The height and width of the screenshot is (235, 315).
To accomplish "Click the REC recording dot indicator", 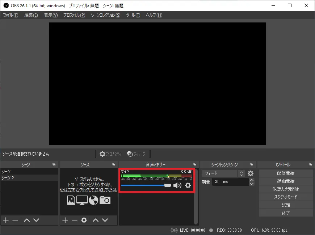I will click(211, 230).
